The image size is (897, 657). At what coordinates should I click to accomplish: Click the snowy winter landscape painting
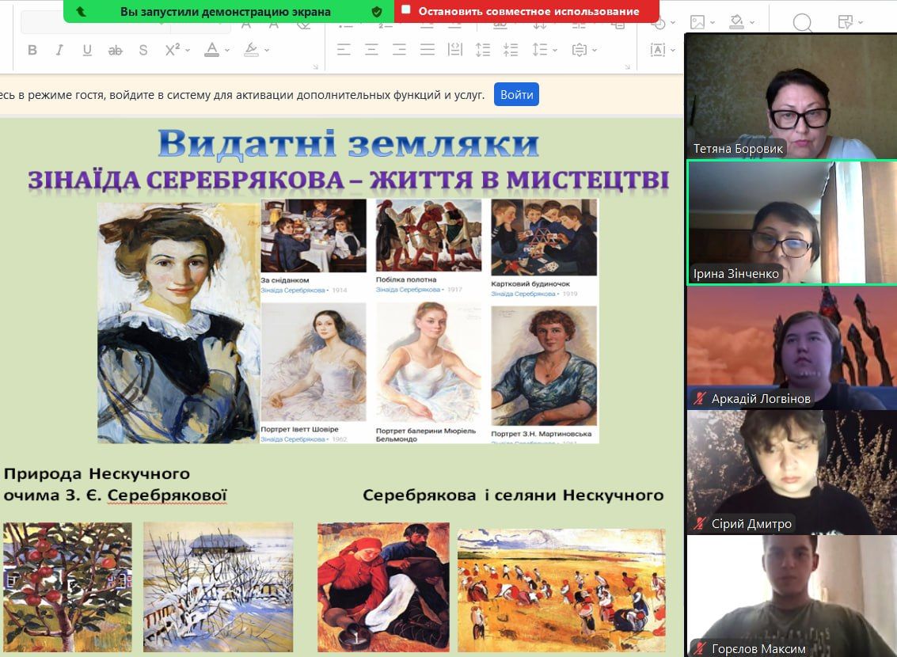click(x=218, y=587)
